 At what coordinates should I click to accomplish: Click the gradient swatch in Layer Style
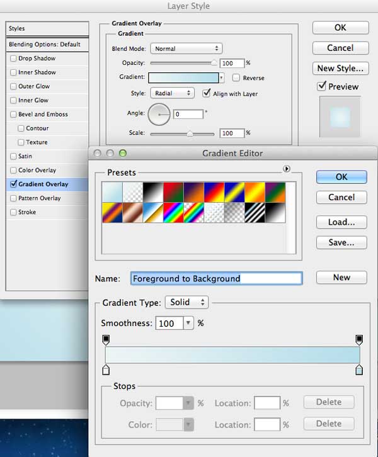[x=183, y=78]
